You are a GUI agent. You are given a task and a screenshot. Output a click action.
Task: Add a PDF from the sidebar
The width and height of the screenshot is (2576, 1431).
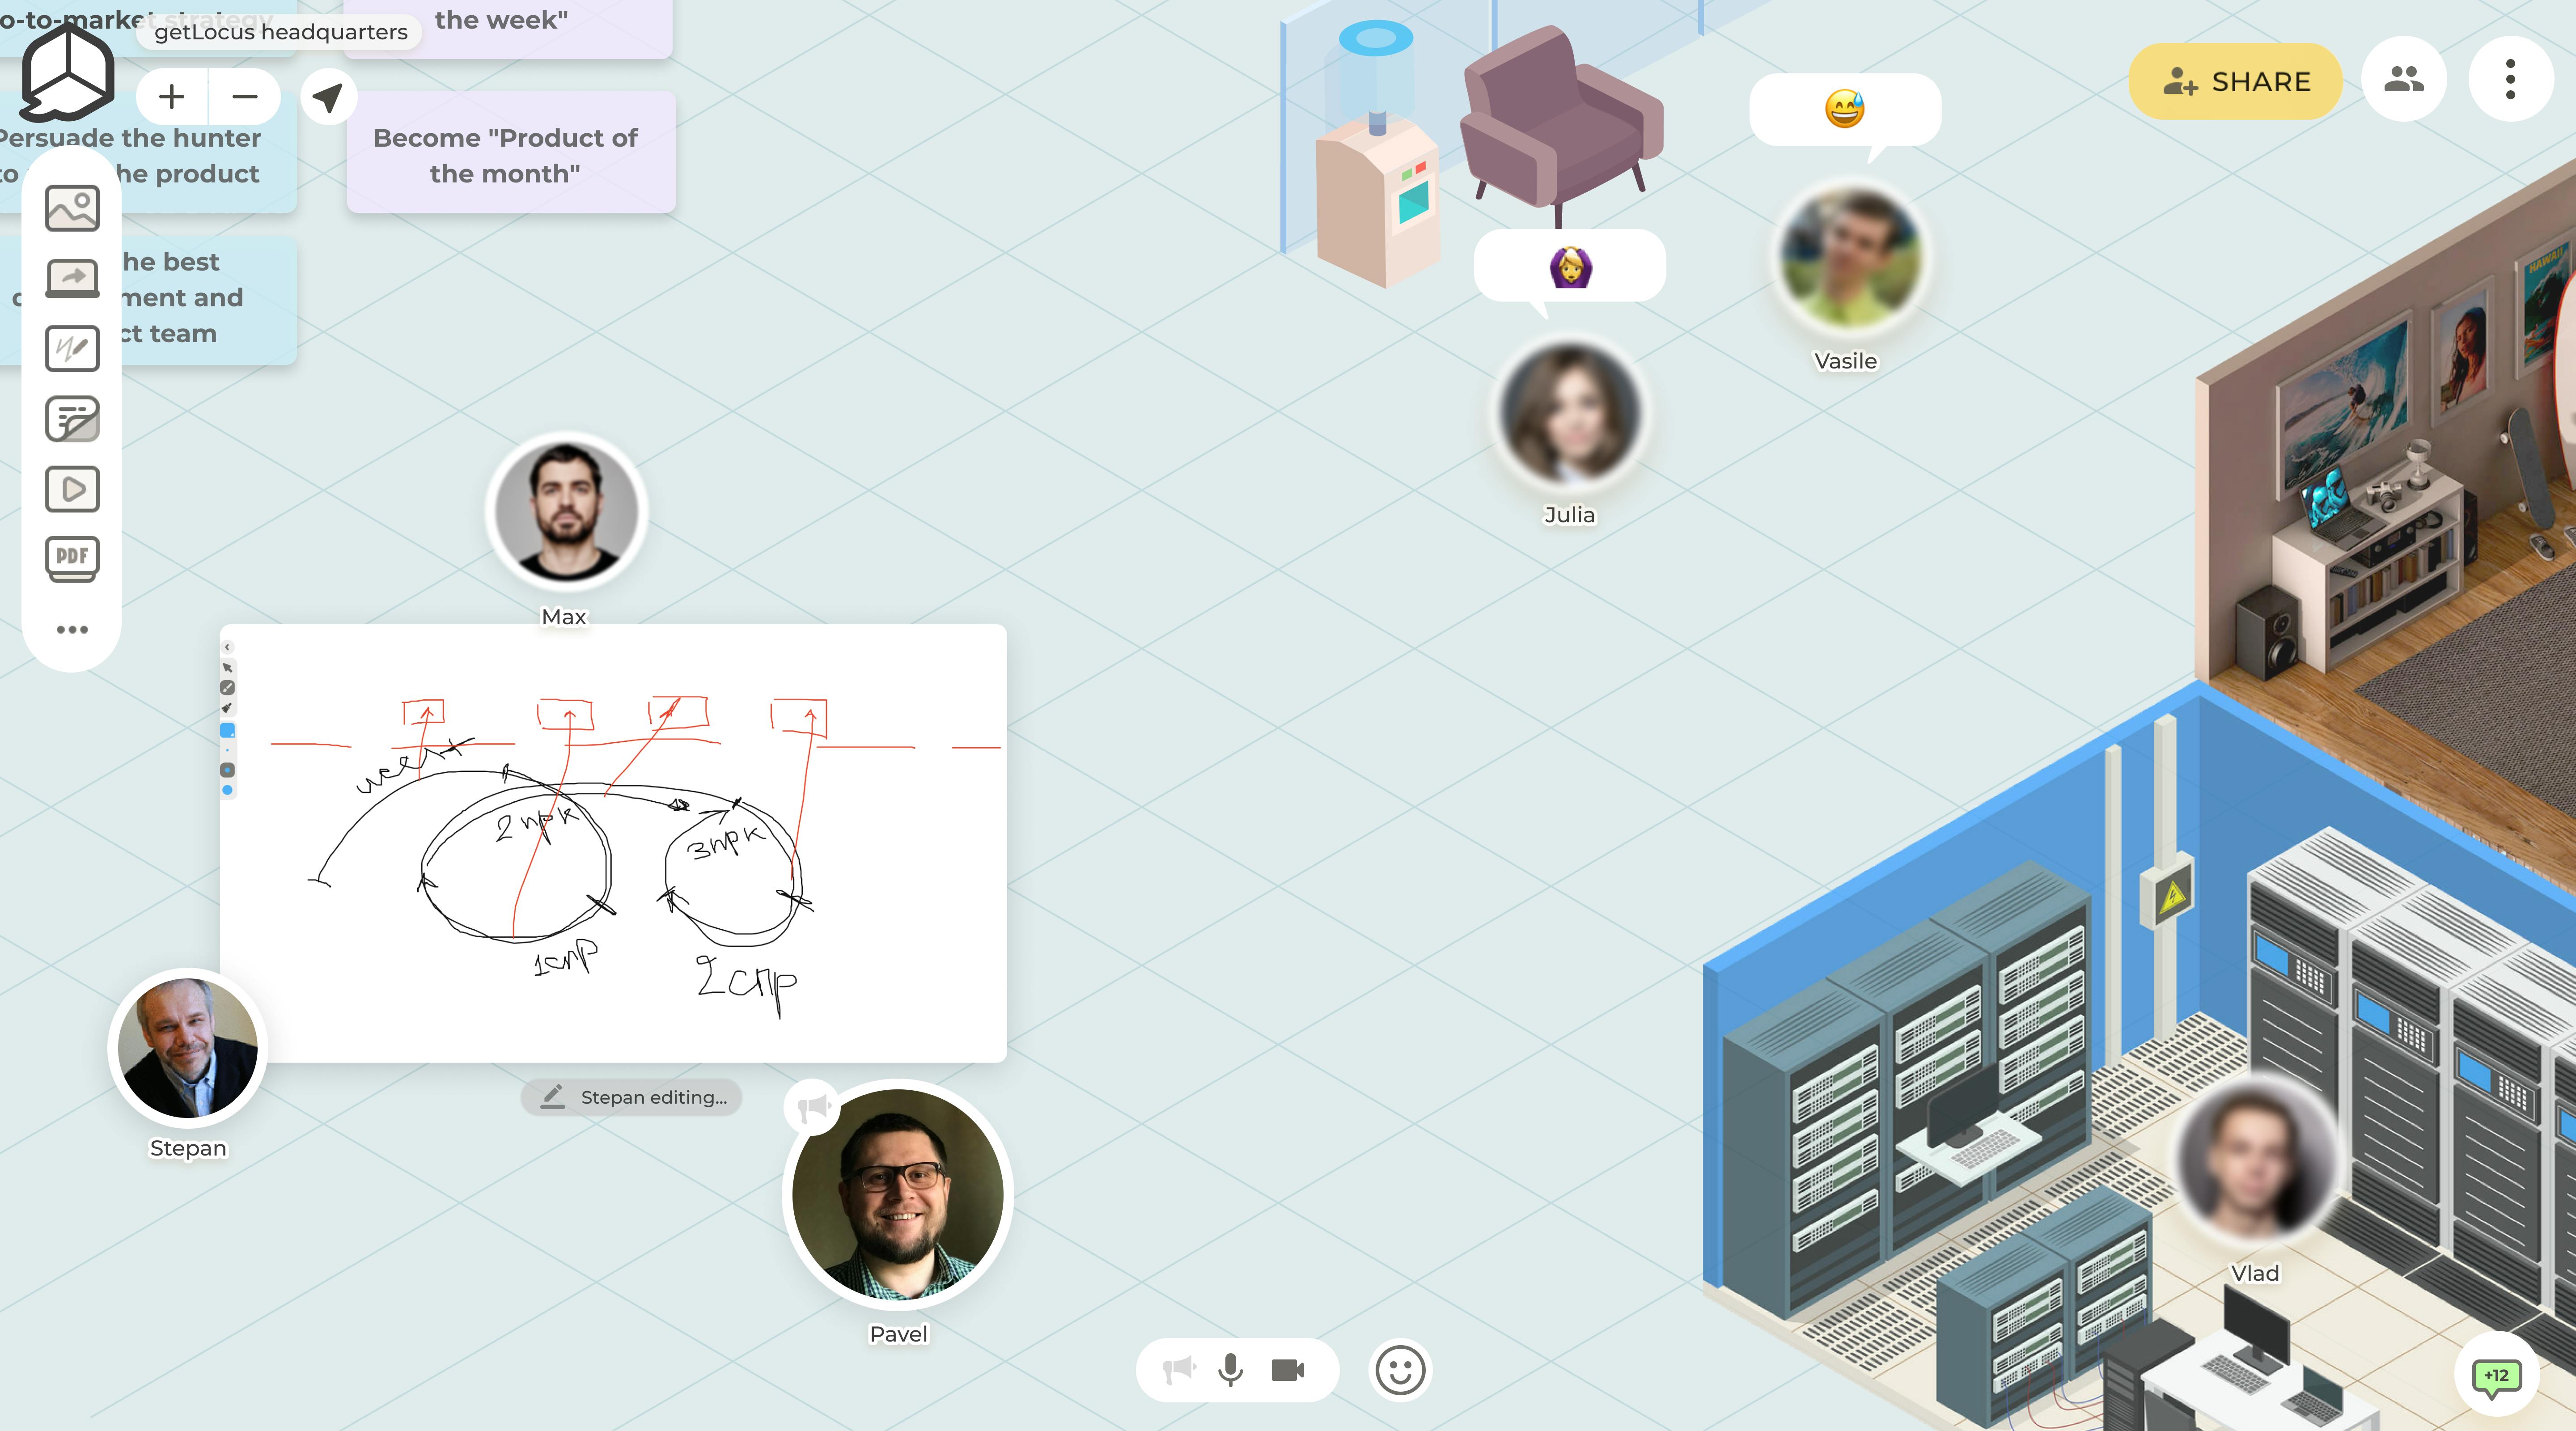72,559
